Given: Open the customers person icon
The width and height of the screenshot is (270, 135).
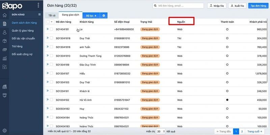Looking at the screenshot, I should [5, 32].
